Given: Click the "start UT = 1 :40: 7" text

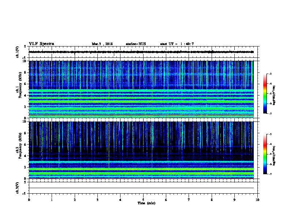Looking at the screenshot, I should pyautogui.click(x=177, y=44).
